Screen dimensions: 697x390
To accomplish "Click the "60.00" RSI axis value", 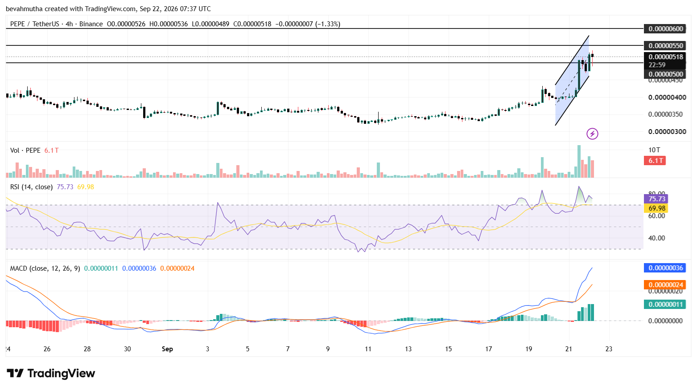I will pyautogui.click(x=656, y=216).
